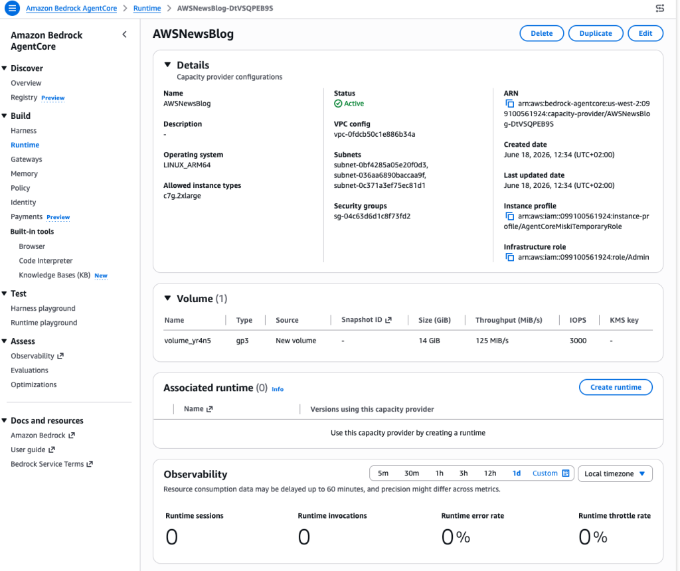Open Registry in the sidebar

click(24, 98)
